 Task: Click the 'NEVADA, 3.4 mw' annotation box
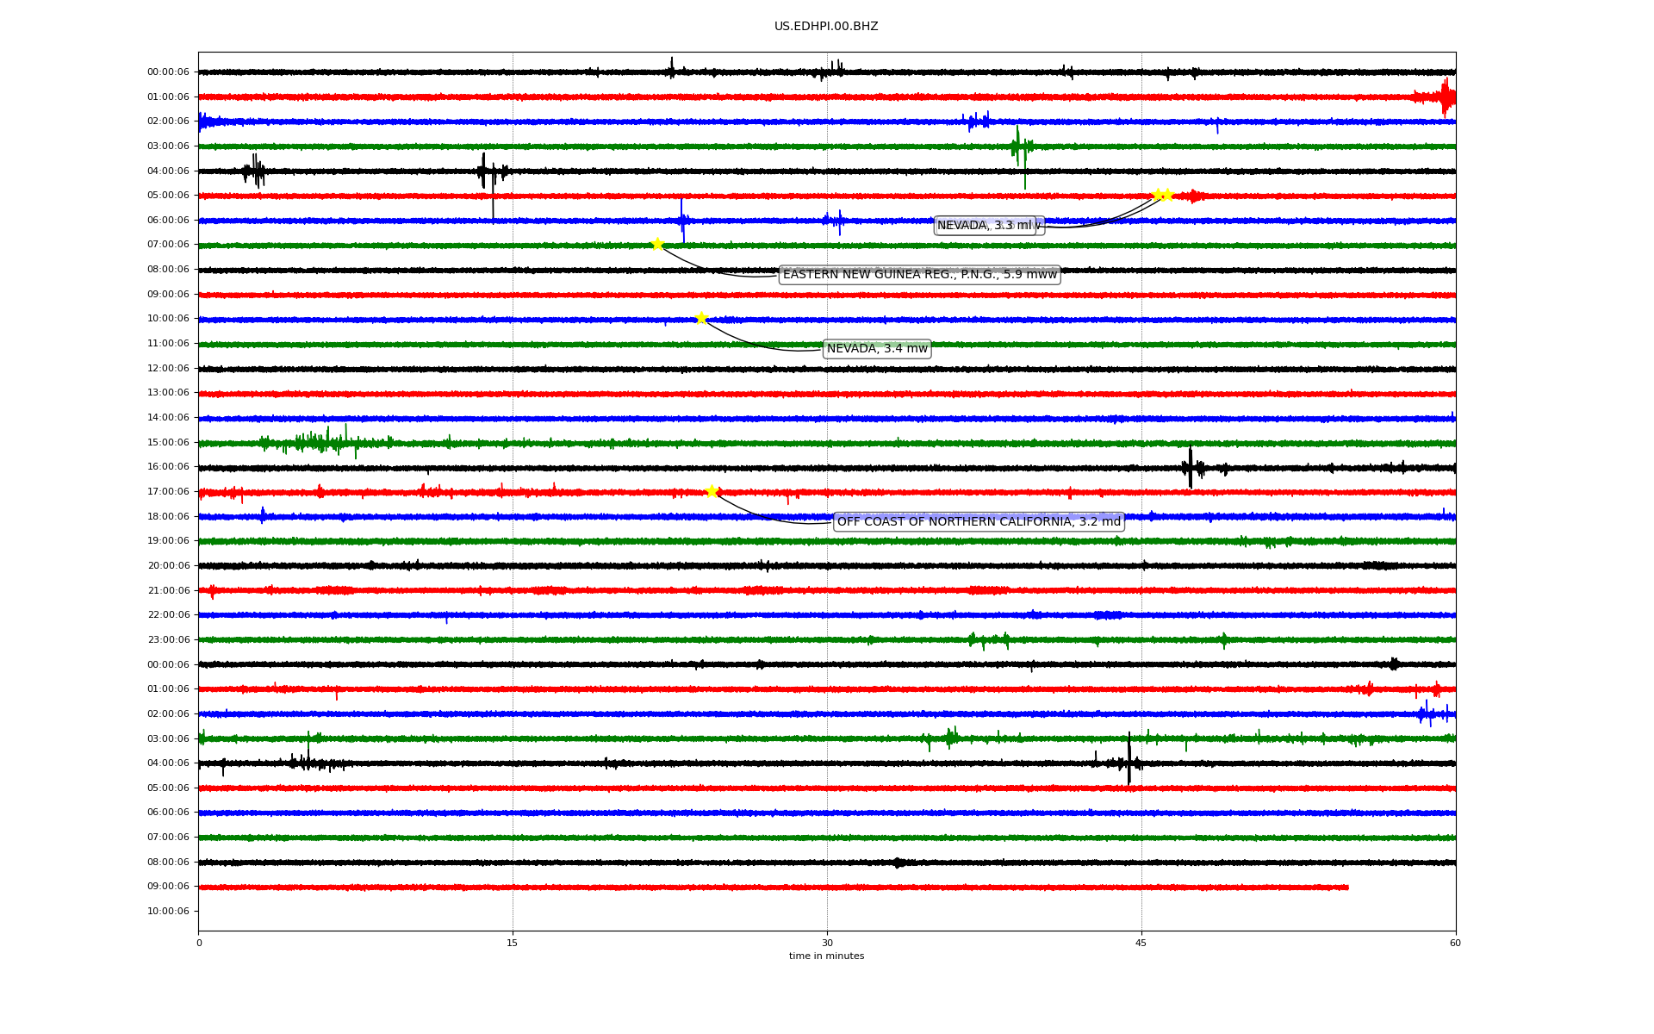pyautogui.click(x=877, y=349)
